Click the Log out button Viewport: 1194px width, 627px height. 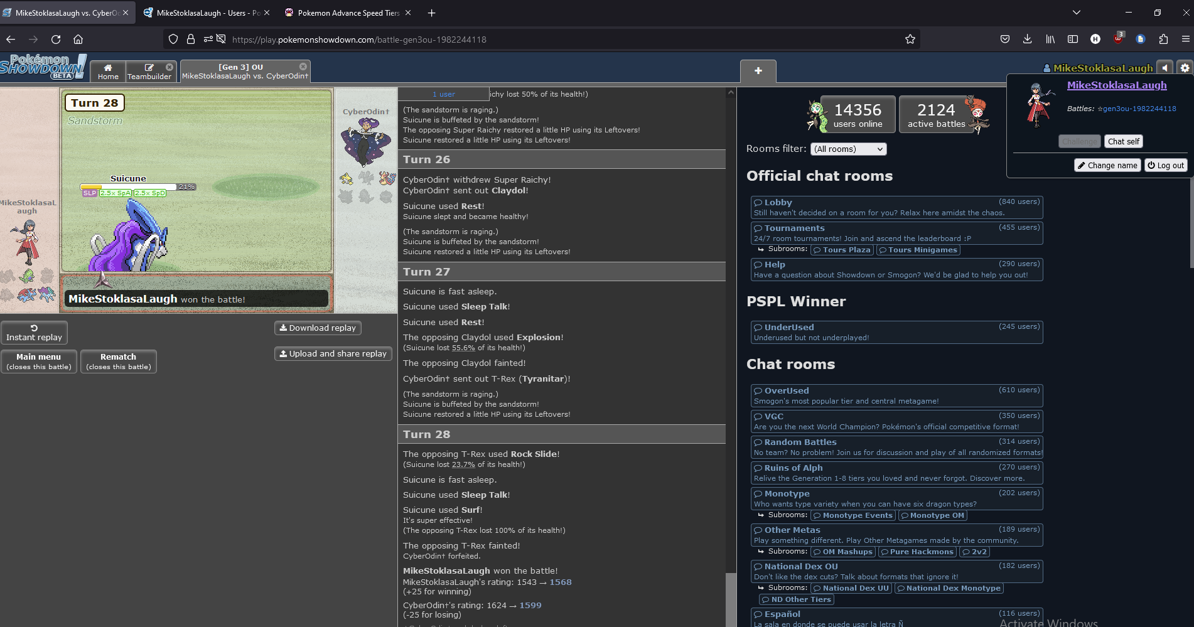(x=1166, y=166)
